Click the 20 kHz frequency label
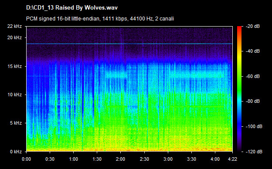 14,37
